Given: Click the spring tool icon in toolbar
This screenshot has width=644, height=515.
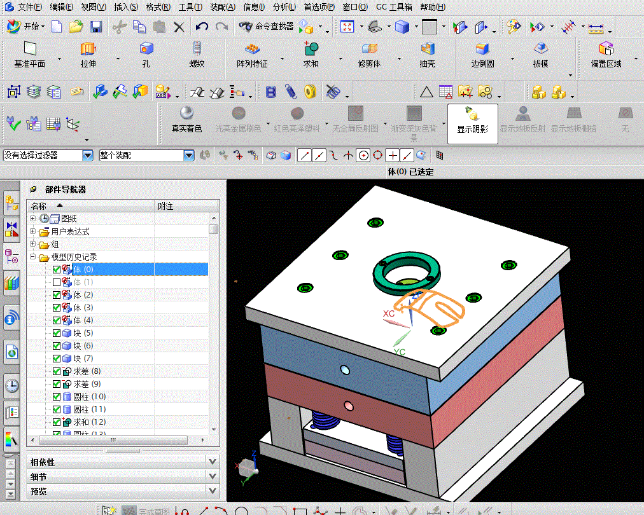Looking at the screenshot, I should [290, 92].
